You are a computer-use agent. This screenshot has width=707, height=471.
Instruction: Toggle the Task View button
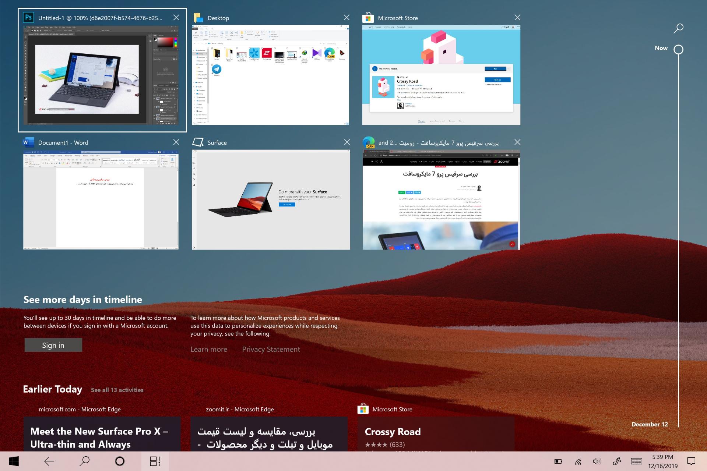155,461
